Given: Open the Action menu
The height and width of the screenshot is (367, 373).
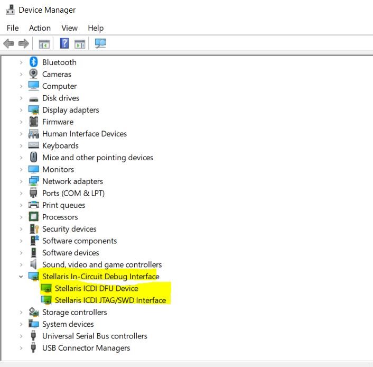Looking at the screenshot, I should pyautogui.click(x=40, y=28).
